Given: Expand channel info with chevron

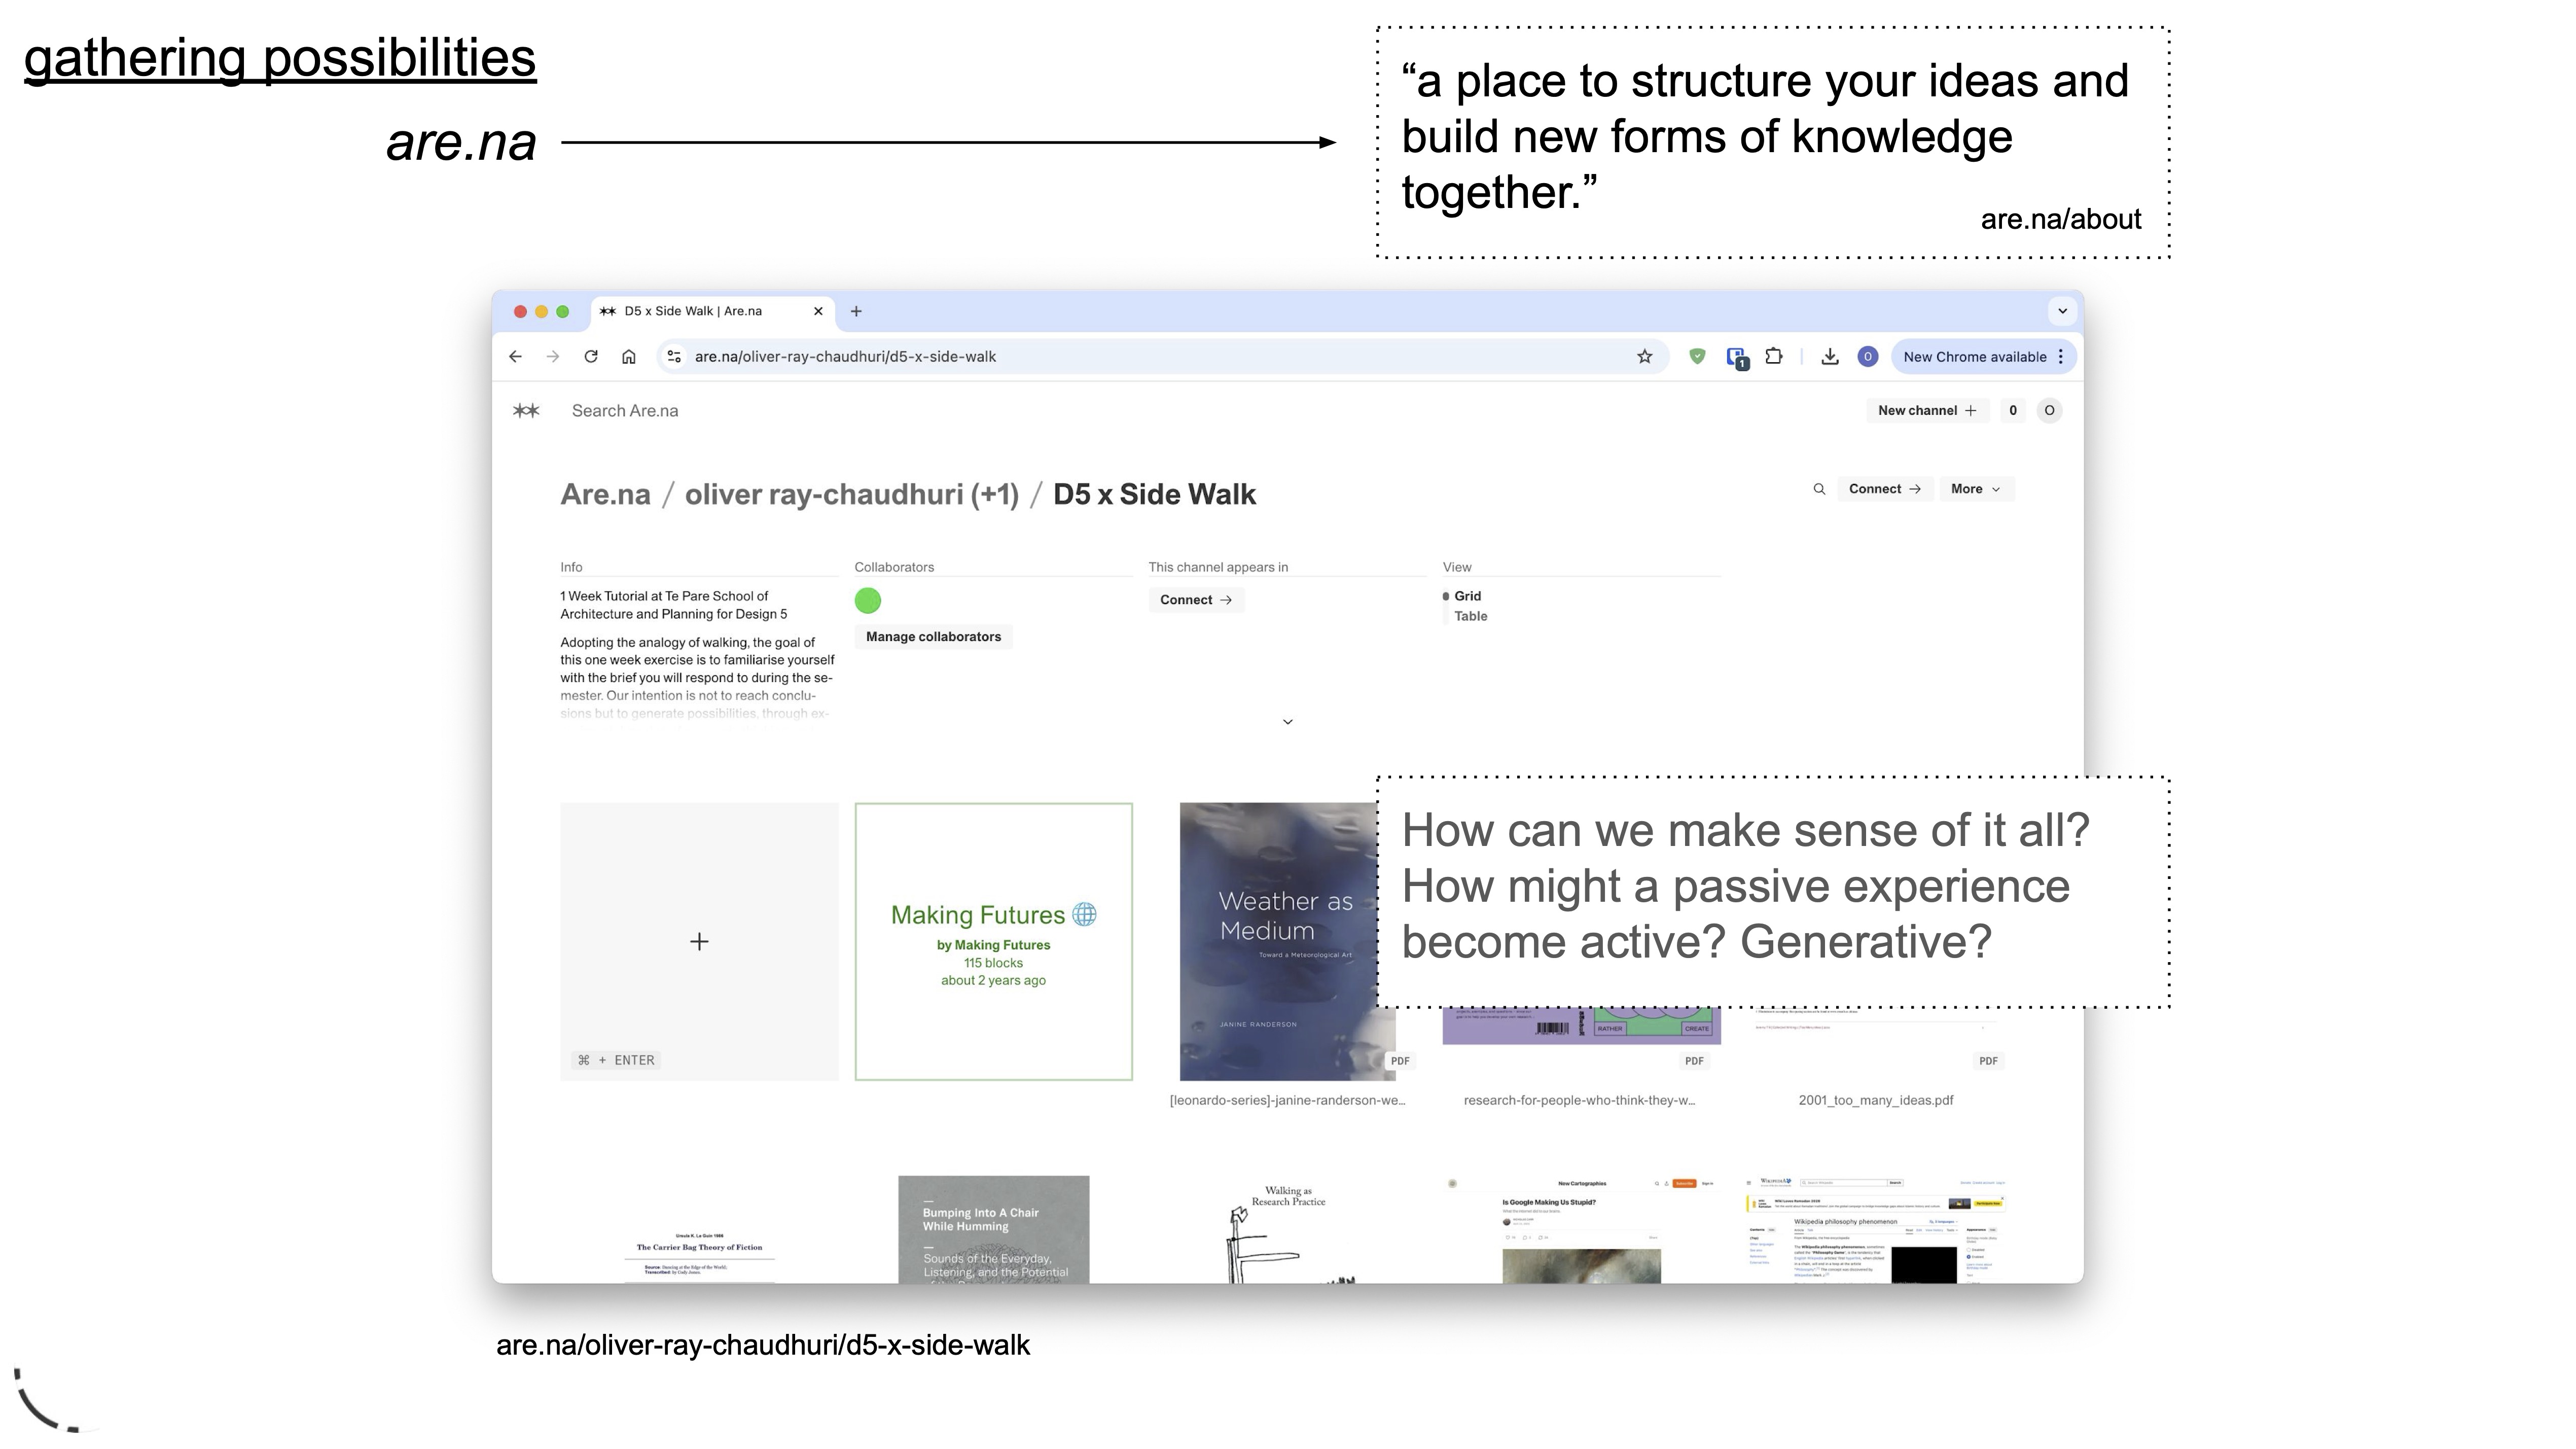Looking at the screenshot, I should click(x=1288, y=722).
